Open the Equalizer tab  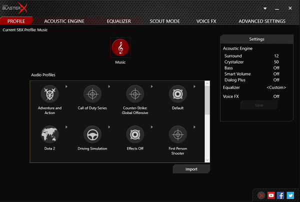118,21
